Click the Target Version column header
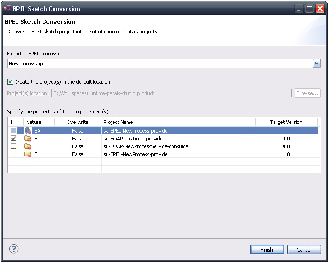The width and height of the screenshot is (329, 263). 286,122
